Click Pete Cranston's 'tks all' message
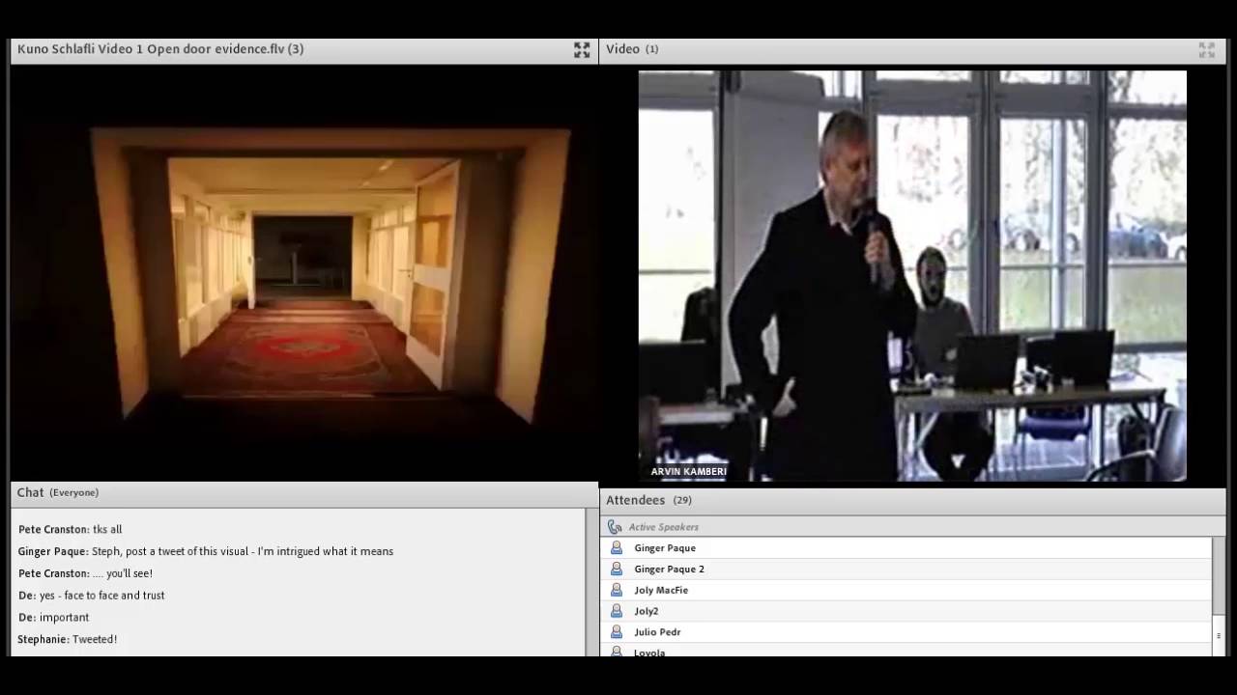1237x695 pixels. (70, 530)
